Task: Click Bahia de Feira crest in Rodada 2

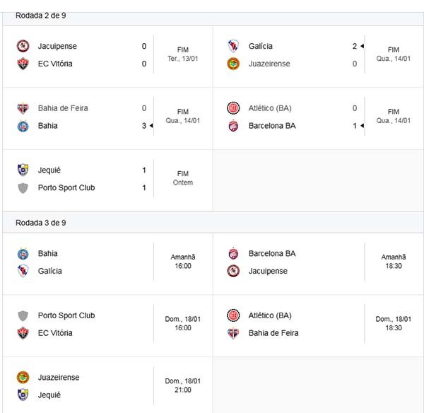Action: point(23,108)
